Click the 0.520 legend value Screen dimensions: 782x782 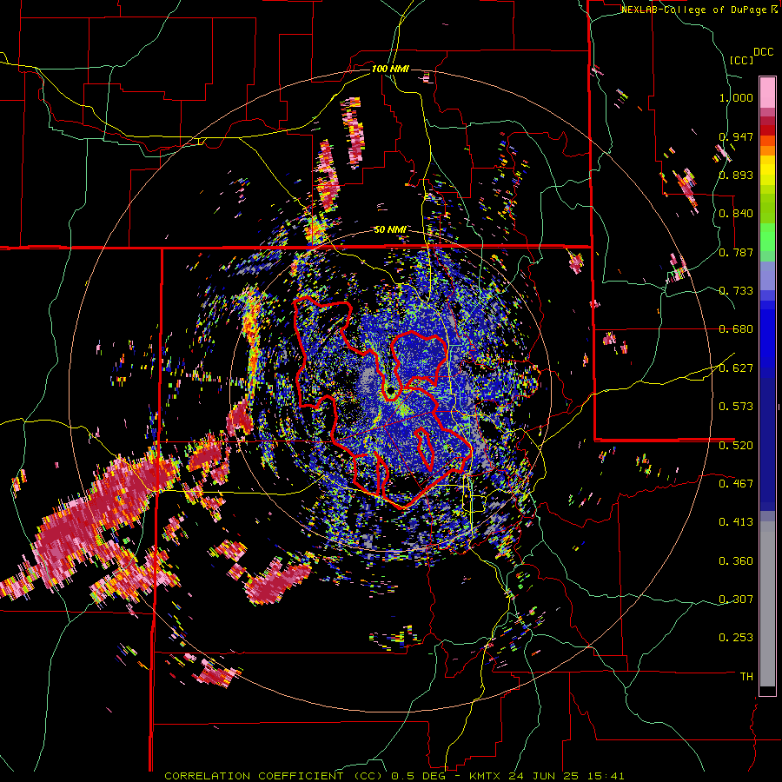736,446
